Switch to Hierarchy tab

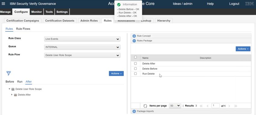click(x=164, y=21)
